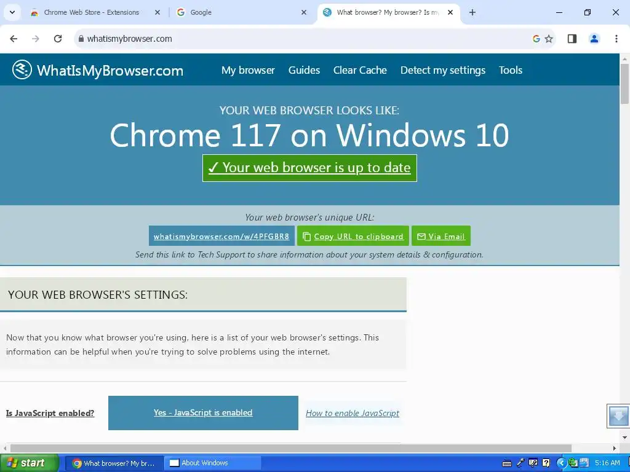Close the What browser? tab
The image size is (630, 472).
pos(450,12)
